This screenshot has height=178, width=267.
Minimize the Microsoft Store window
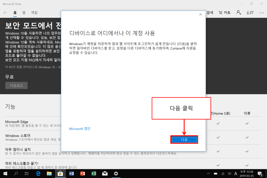point(241,4)
